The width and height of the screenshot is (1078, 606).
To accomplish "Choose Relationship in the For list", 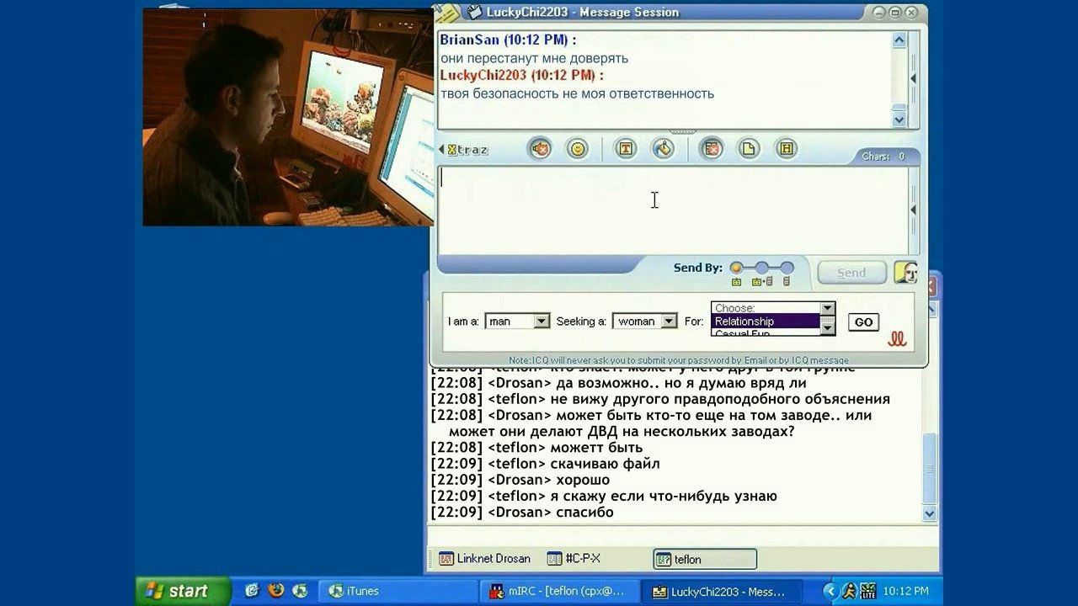I will click(766, 322).
